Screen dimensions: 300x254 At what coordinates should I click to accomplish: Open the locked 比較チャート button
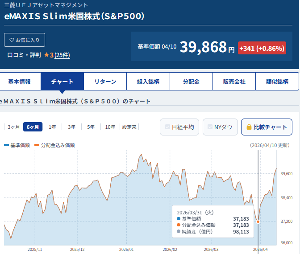pos(267,127)
